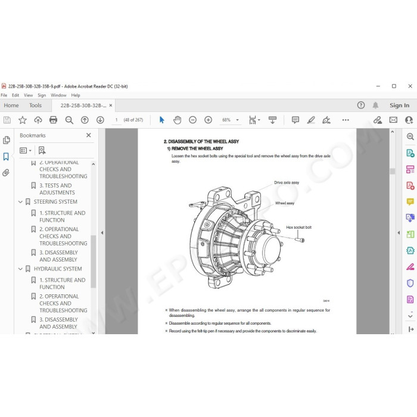Click the share link icon
Image resolution: width=417 pixels, height=417 pixels.
click(x=377, y=120)
